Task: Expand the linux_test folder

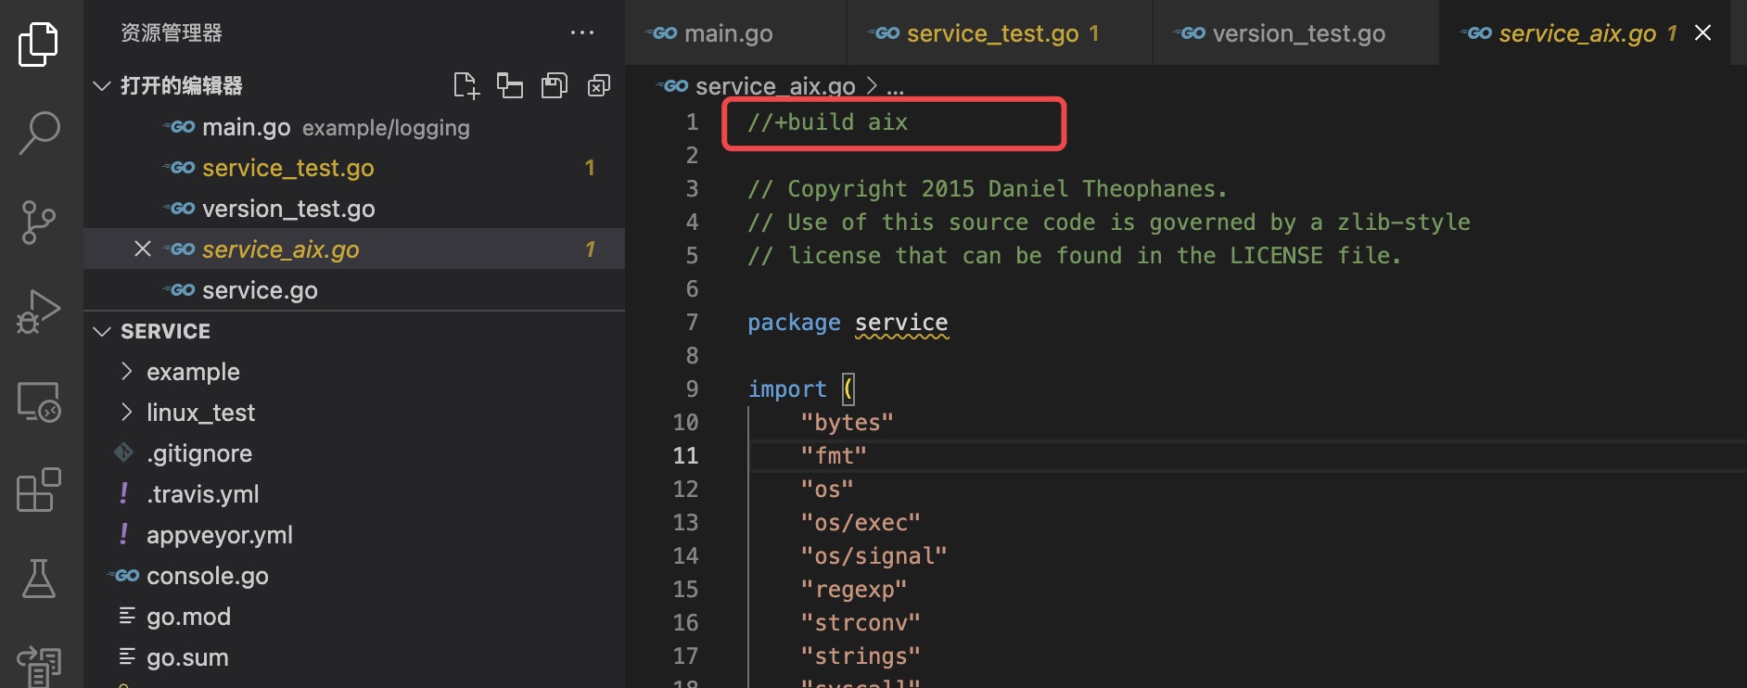Action: pyautogui.click(x=127, y=413)
